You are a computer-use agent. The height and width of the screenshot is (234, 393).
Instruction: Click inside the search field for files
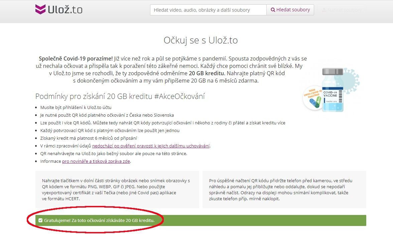pos(207,10)
